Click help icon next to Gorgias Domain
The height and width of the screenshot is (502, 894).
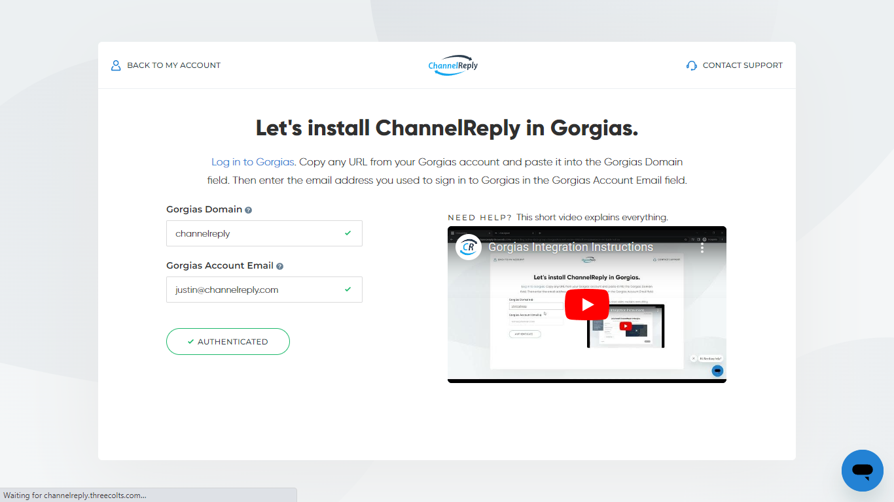pyautogui.click(x=249, y=210)
